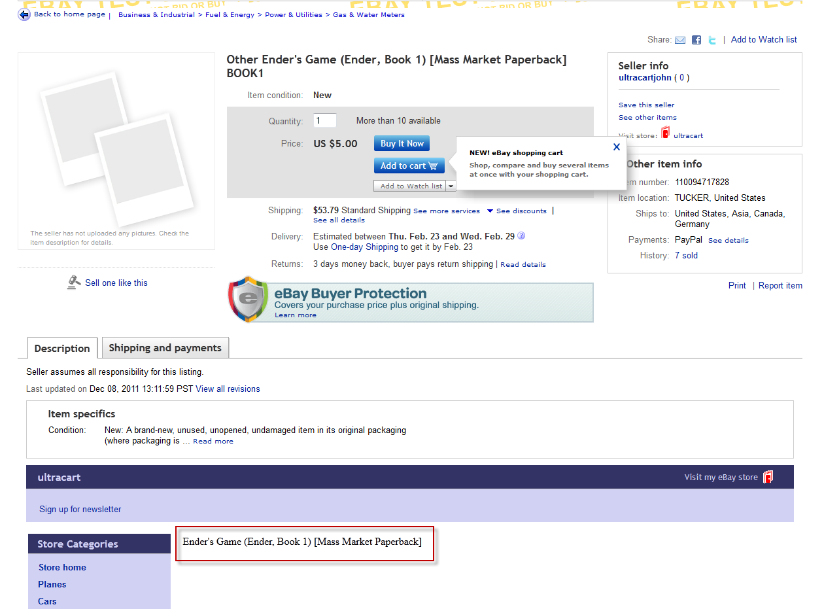Click Add to Watch list link at top
The width and height of the screenshot is (824, 609).
764,40
